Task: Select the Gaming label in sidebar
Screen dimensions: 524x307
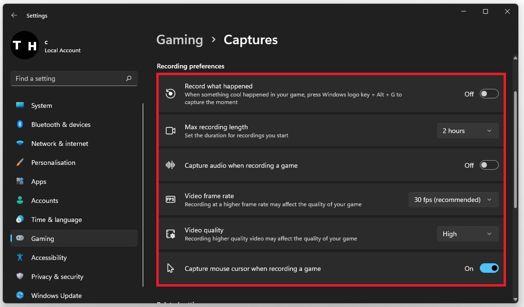Action: [x=42, y=239]
